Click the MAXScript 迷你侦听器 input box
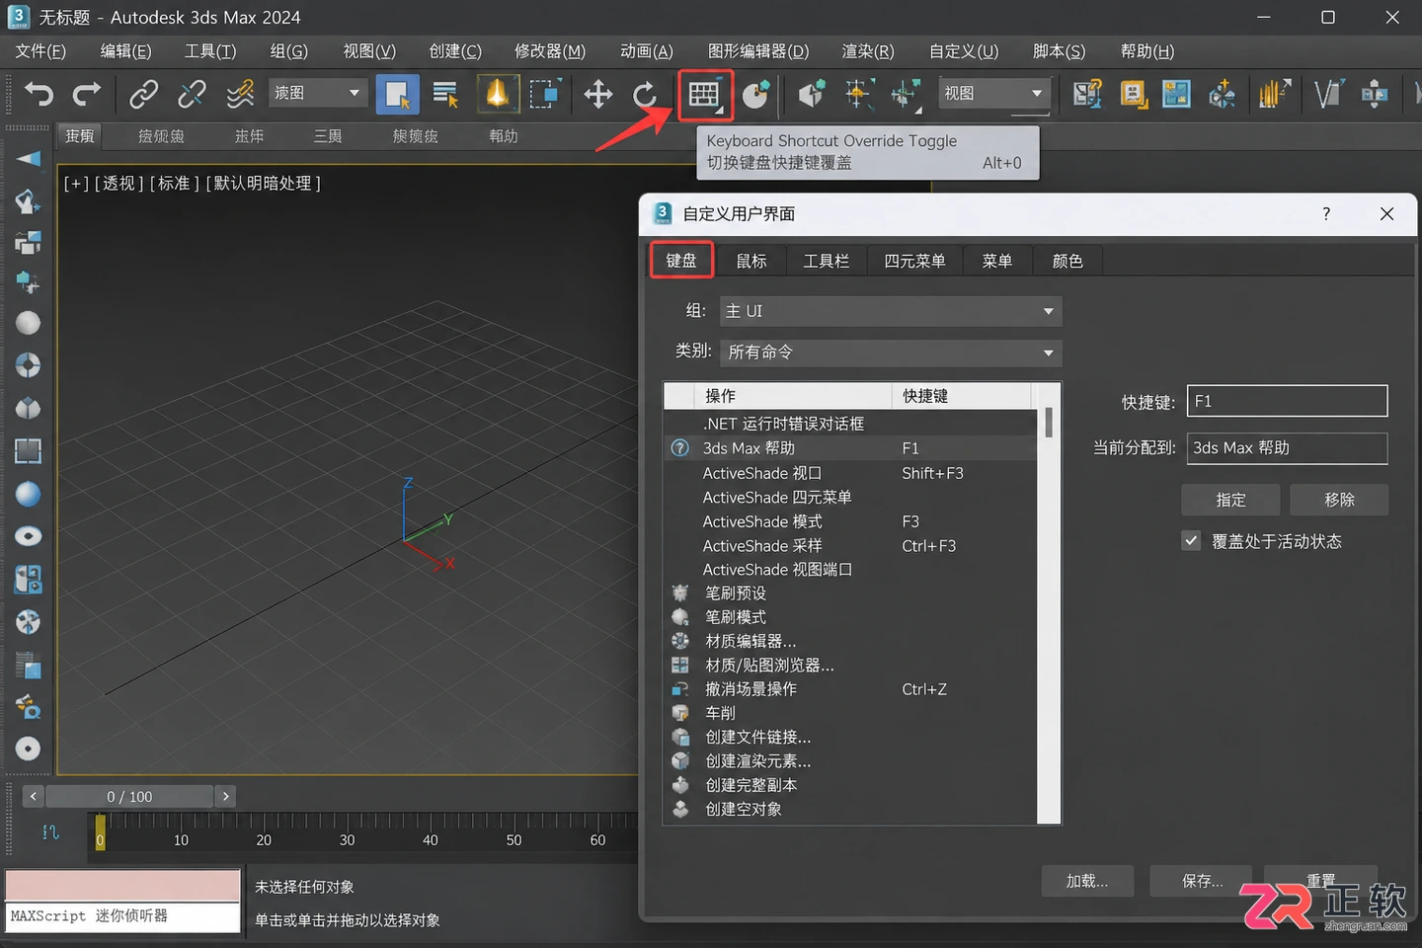Viewport: 1422px width, 948px height. coord(123,916)
